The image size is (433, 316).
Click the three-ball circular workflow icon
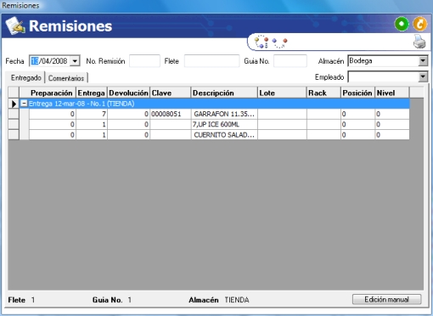(x=261, y=42)
